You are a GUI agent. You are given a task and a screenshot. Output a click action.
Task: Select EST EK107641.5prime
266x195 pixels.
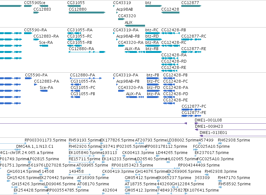click(x=202, y=190)
